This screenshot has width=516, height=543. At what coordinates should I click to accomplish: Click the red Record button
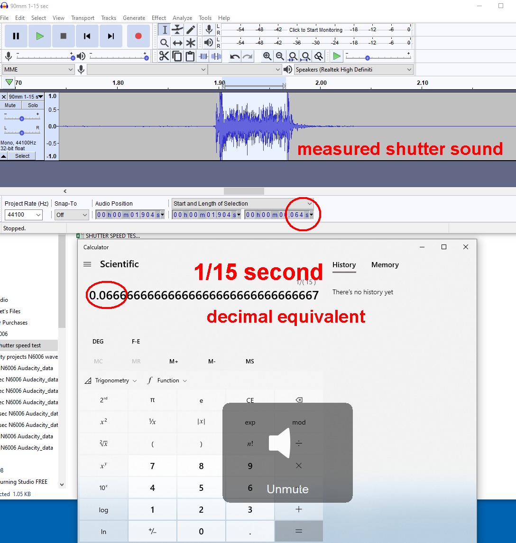(x=138, y=36)
